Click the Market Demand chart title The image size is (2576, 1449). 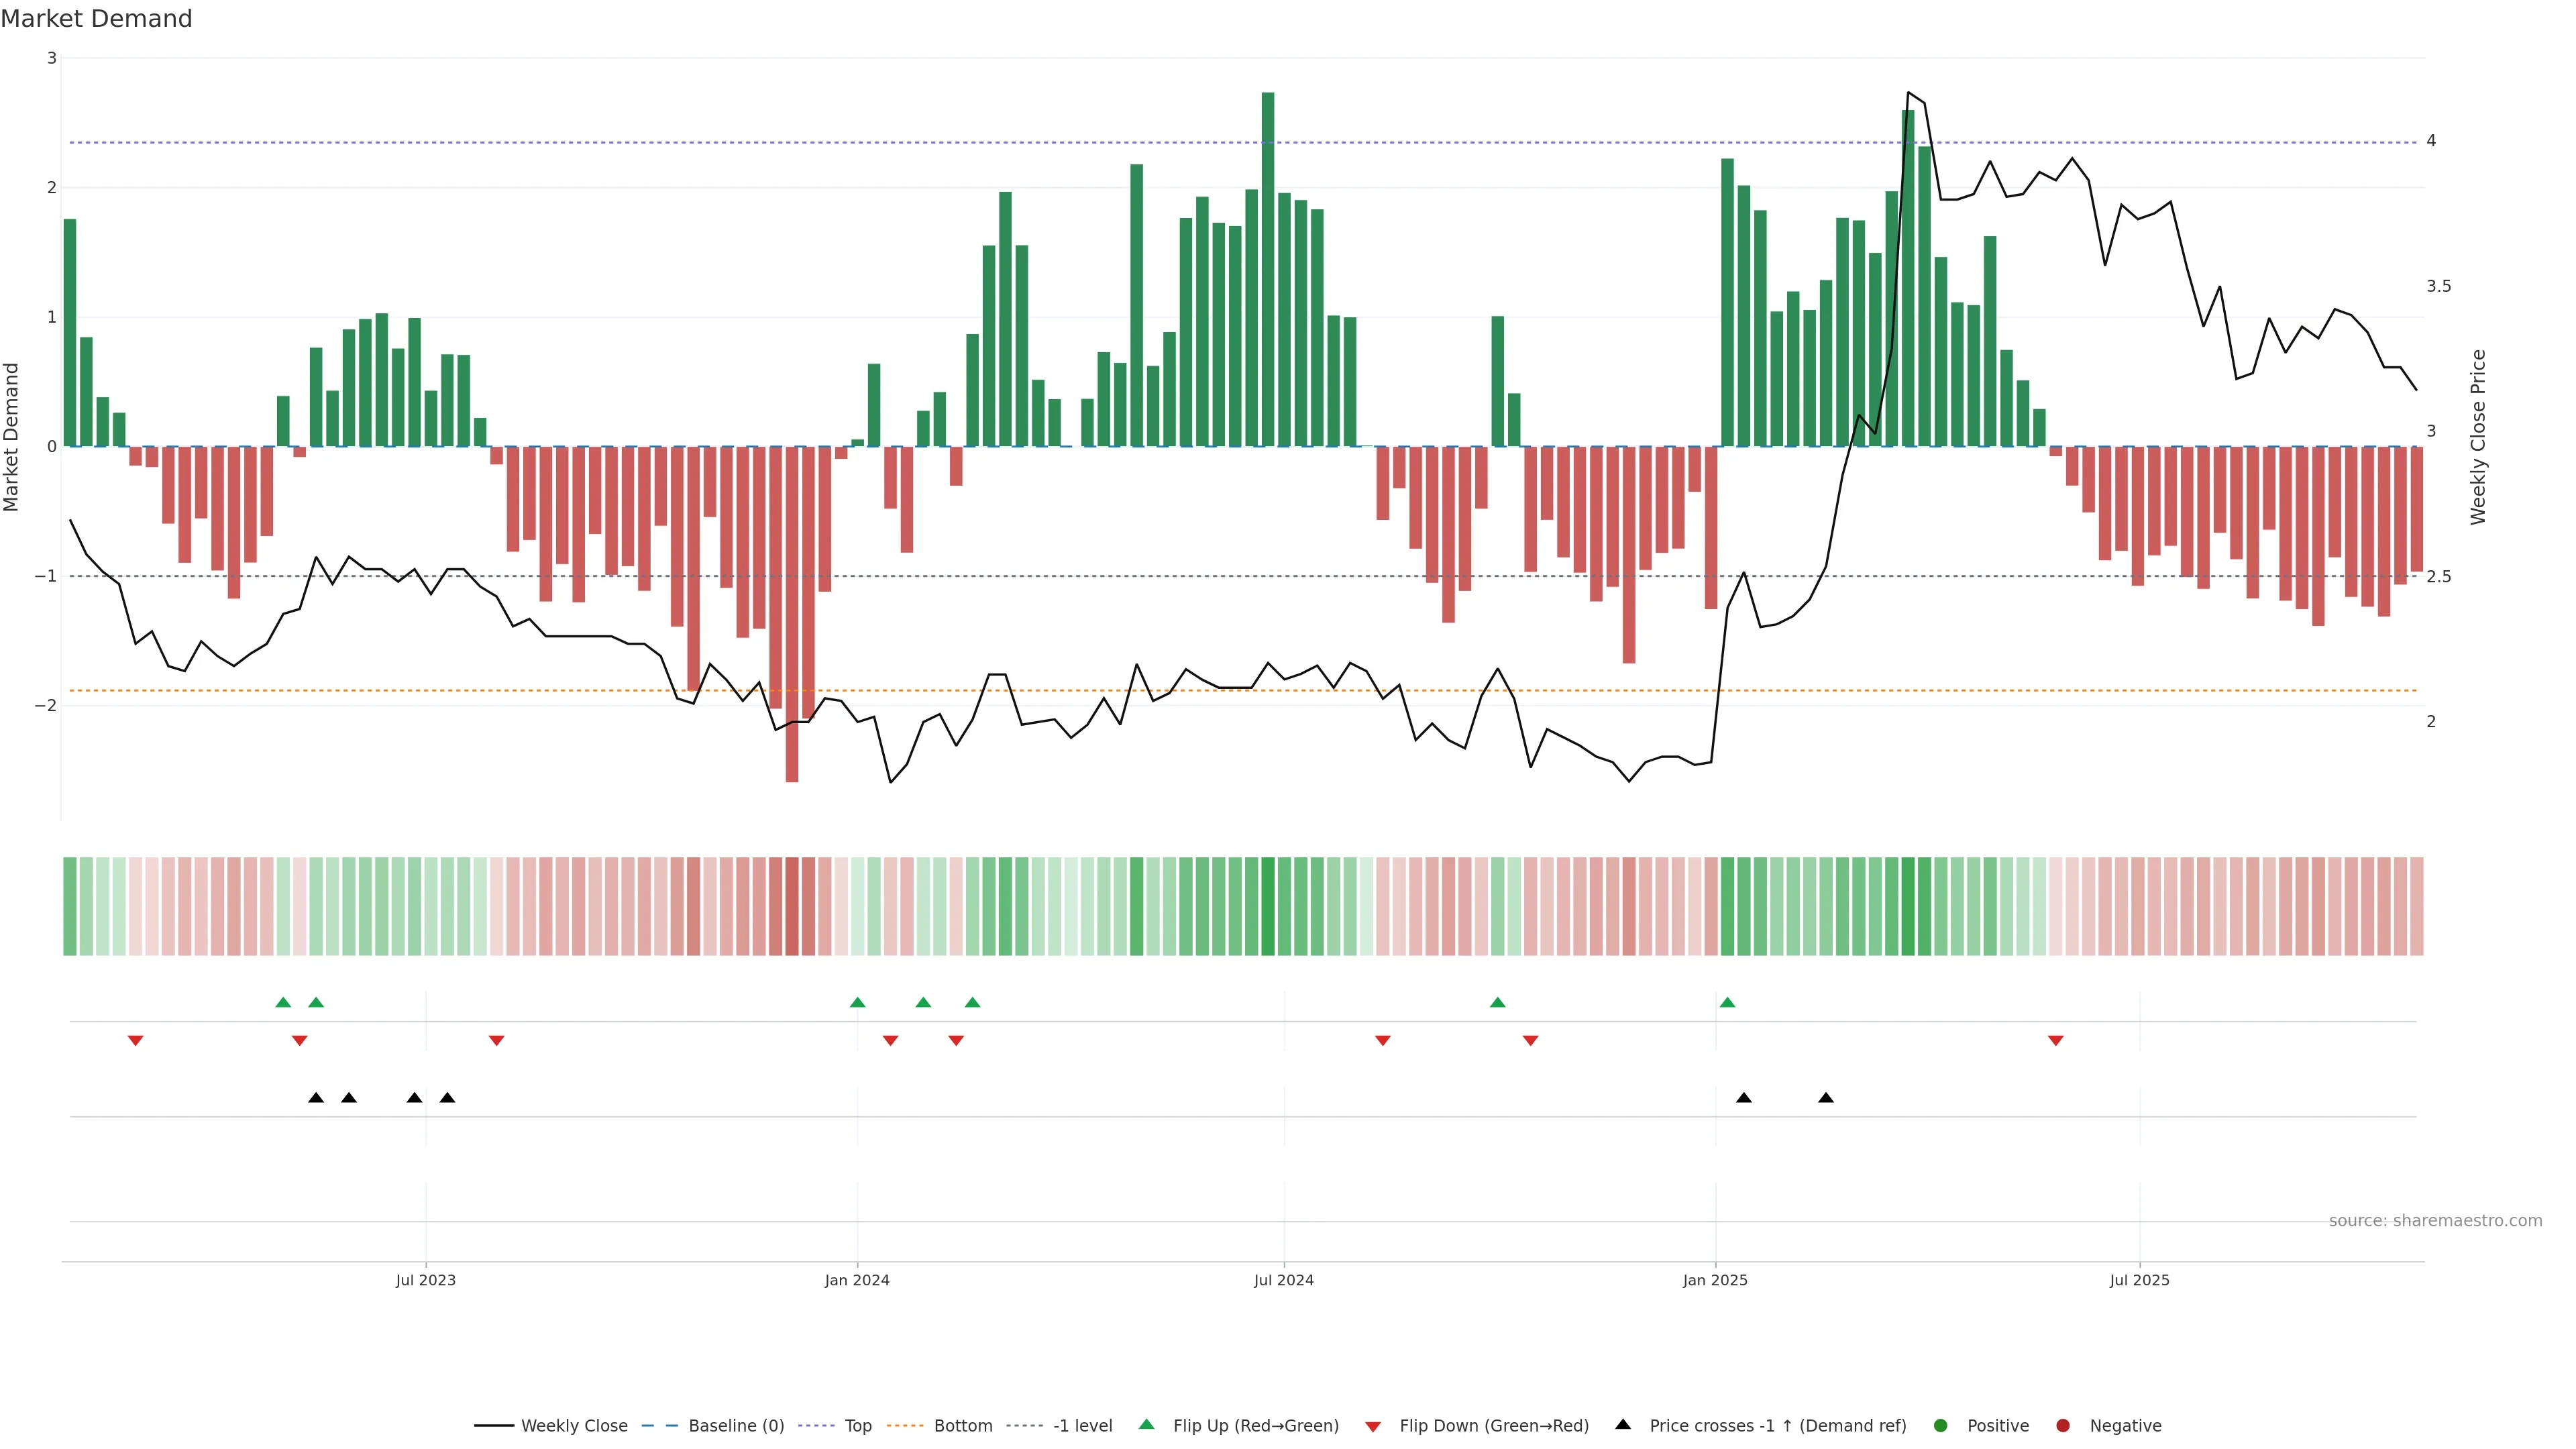[96, 19]
